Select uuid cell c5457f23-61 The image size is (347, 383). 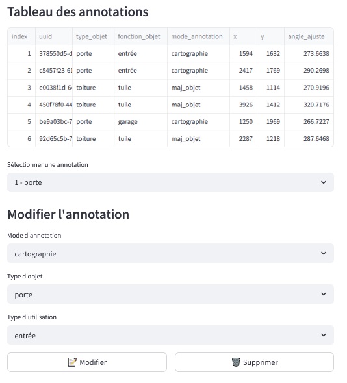[54, 71]
